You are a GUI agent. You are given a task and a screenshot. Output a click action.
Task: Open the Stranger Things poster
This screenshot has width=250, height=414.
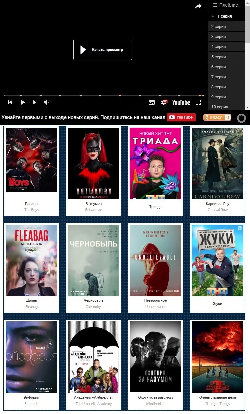coord(217,357)
